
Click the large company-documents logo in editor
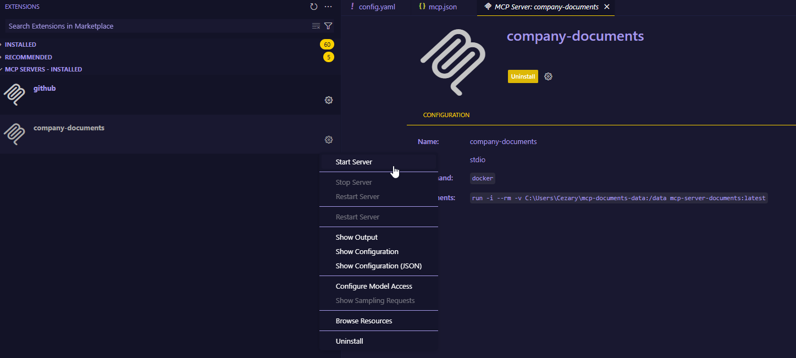click(x=452, y=62)
